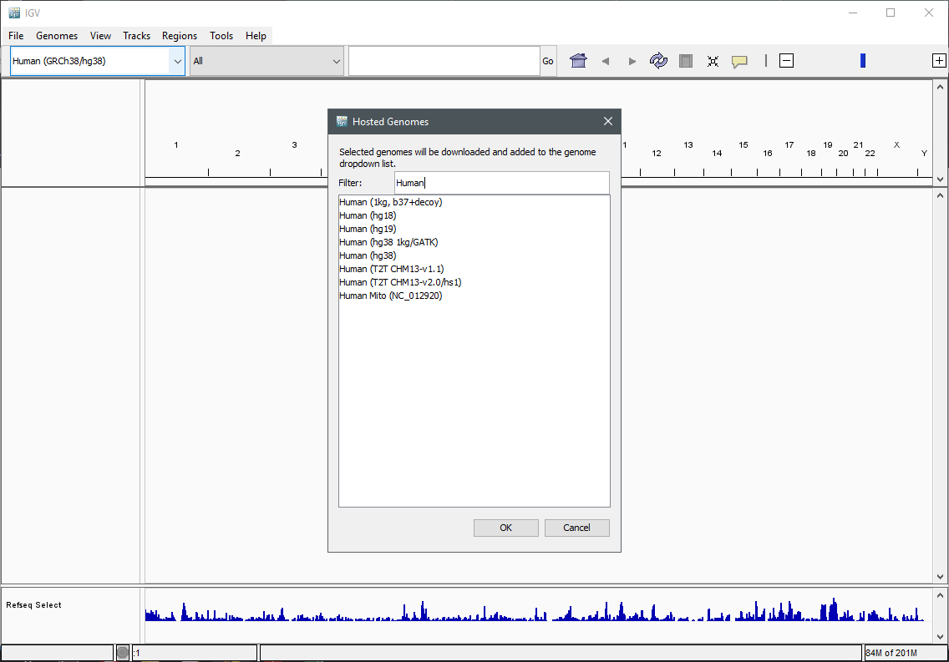Click OK in Hosted Genomes dialog
This screenshot has height=662, width=949.
[505, 528]
